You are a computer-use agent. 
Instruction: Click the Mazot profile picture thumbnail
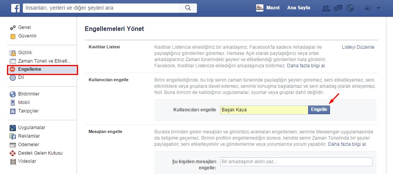pyautogui.click(x=260, y=8)
